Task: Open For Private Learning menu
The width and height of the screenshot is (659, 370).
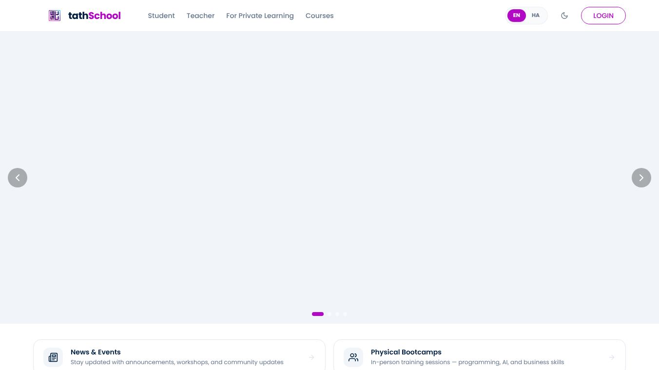Action: [x=260, y=16]
